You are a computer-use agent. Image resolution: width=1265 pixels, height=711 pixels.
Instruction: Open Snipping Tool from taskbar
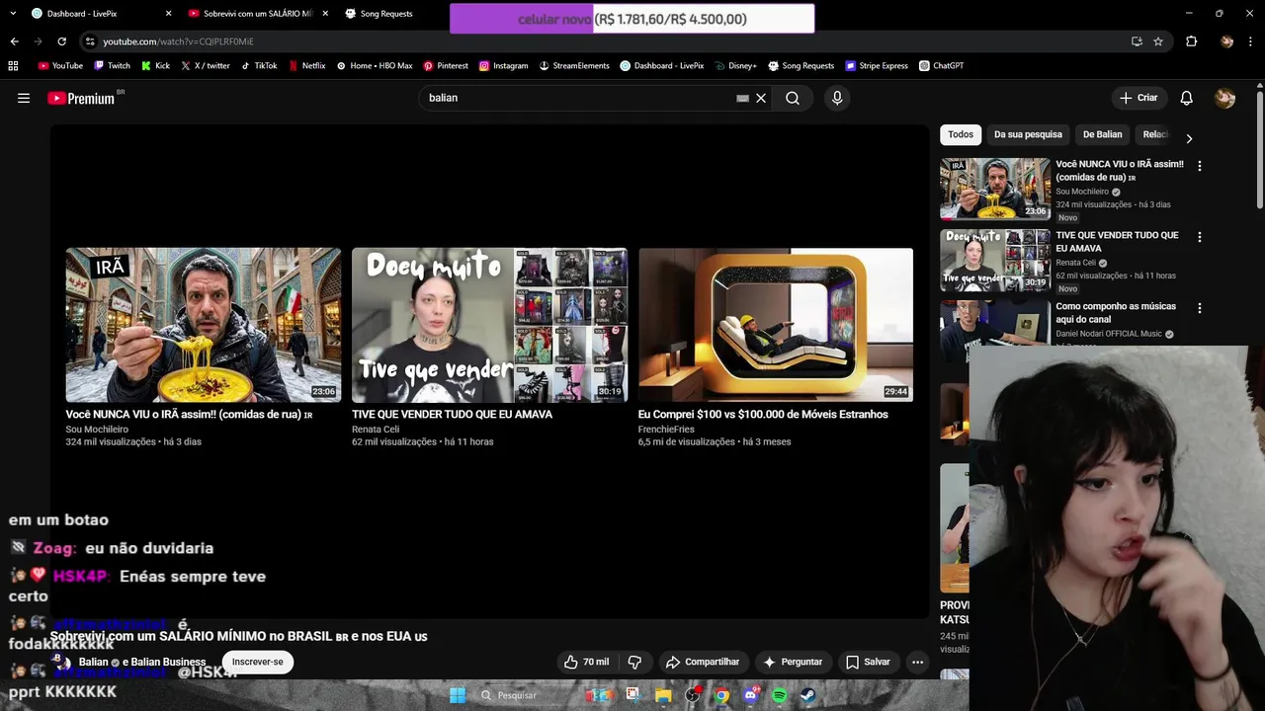coord(632,695)
